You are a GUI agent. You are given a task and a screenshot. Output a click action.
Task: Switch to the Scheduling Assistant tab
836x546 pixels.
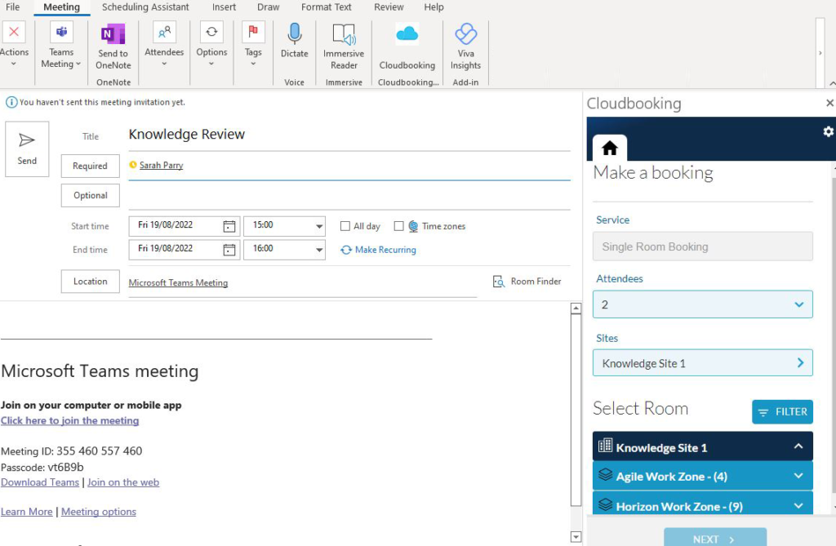pyautogui.click(x=145, y=7)
